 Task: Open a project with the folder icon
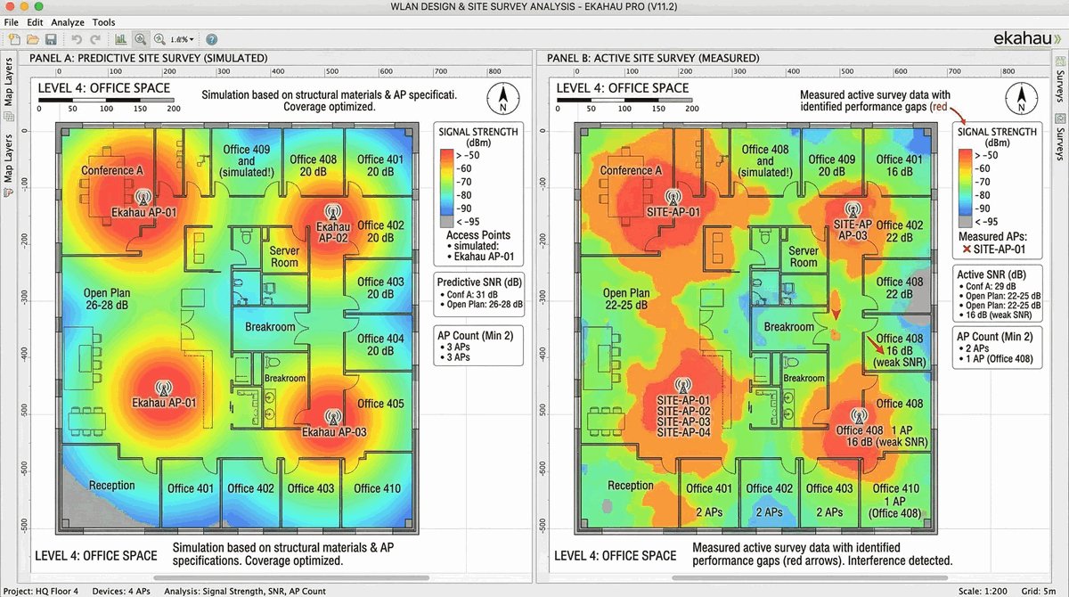click(32, 39)
